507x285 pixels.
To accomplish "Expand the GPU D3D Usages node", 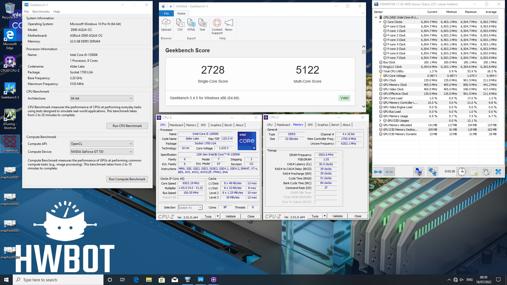I will click(x=380, y=121).
